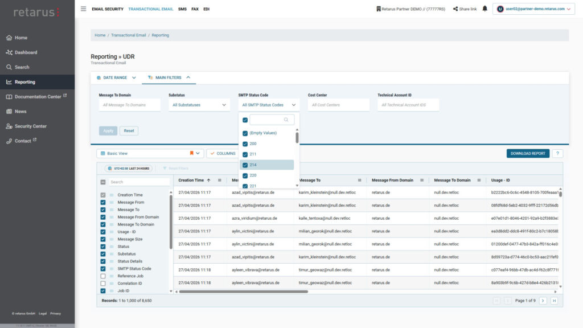The width and height of the screenshot is (583, 328).
Task: Click the SMTP status code search field
Action: (x=268, y=120)
